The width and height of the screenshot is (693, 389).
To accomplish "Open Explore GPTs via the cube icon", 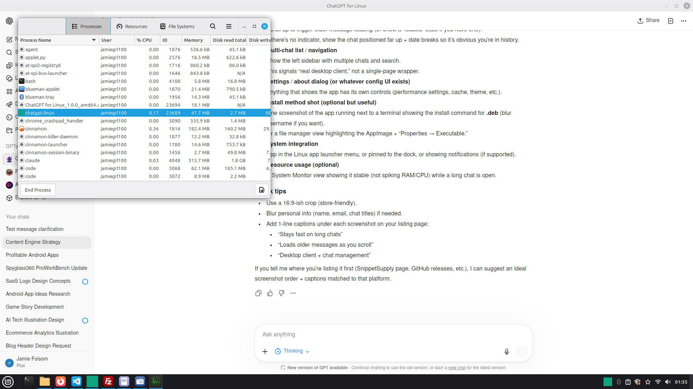I will coord(9,198).
